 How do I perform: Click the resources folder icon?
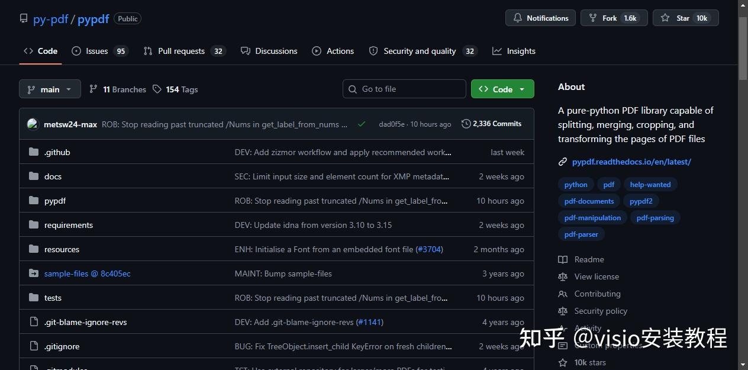[x=34, y=249]
